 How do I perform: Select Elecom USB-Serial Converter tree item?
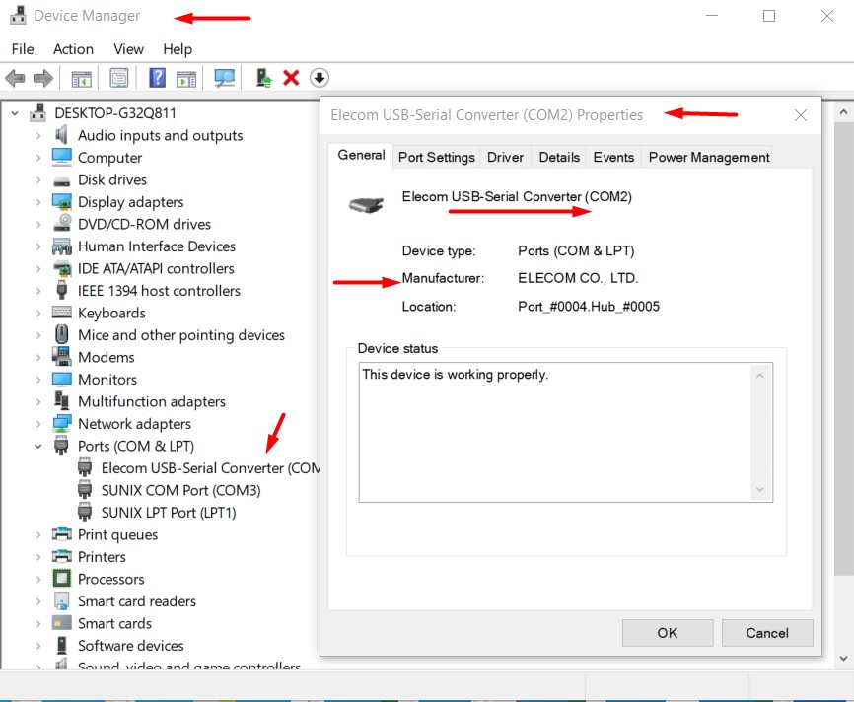[210, 467]
